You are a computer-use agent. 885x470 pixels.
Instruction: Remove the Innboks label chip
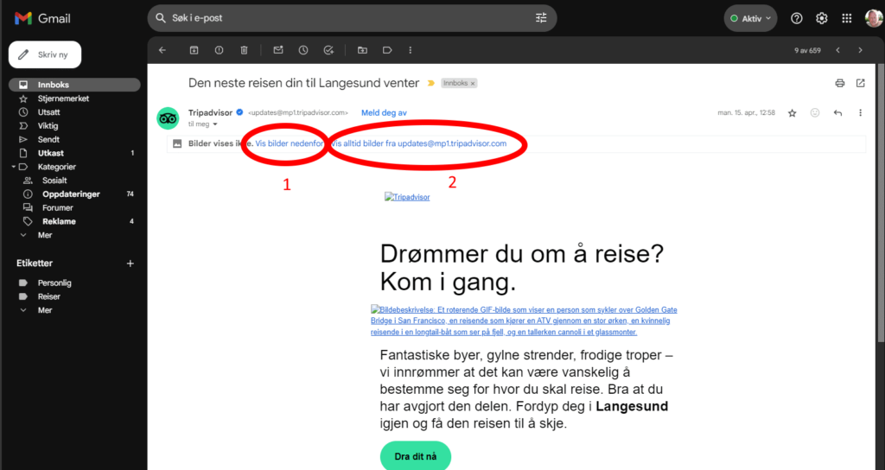pos(473,84)
